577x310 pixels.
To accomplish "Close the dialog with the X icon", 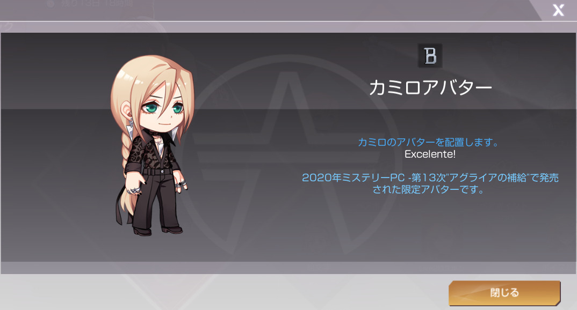I will pos(558,10).
